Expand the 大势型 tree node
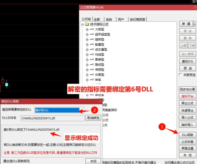The width and height of the screenshot is (197, 164). [87, 30]
